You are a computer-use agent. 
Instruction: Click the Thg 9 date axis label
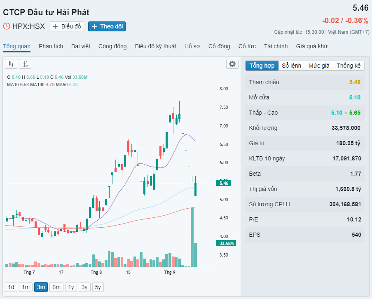pos(170,272)
